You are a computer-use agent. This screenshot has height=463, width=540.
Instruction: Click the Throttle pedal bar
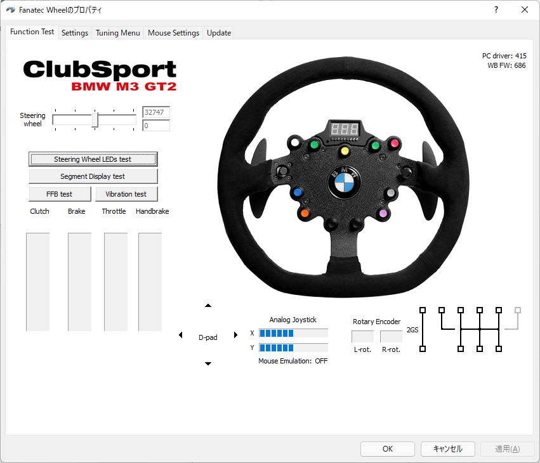tap(115, 282)
